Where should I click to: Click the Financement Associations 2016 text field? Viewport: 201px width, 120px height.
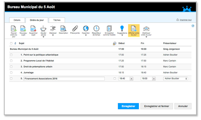(64, 79)
